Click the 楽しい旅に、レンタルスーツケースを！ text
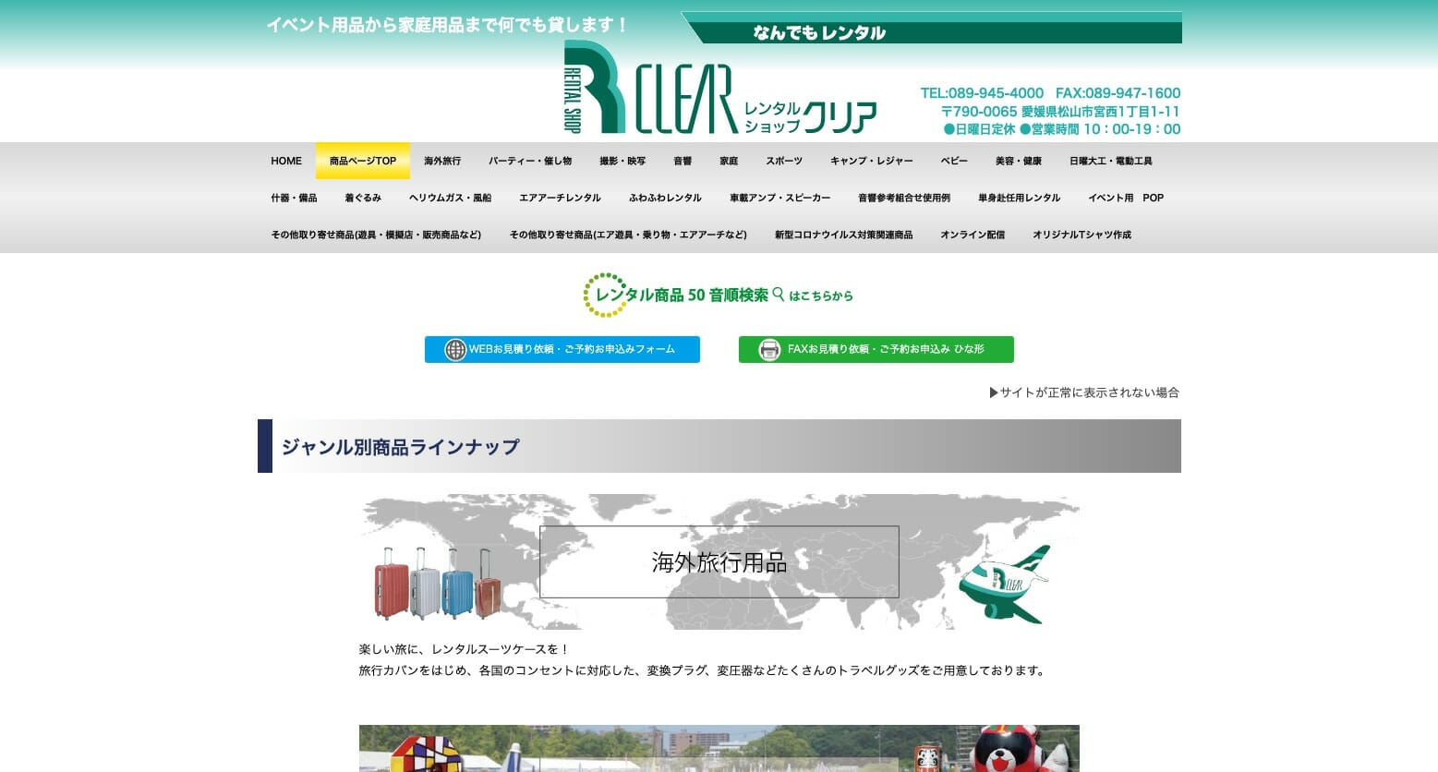1438x772 pixels. 465,649
